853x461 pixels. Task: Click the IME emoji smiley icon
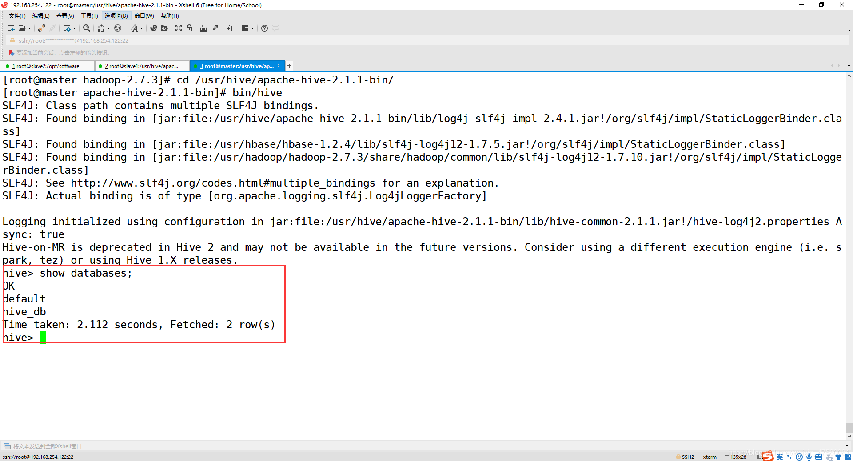click(x=799, y=457)
